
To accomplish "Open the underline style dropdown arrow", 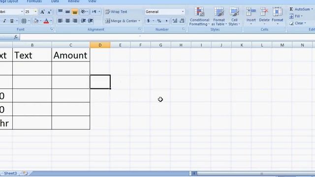I will tap(17, 21).
